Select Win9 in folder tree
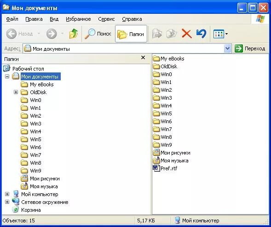This screenshot has height=227, width=271. pos(35,171)
